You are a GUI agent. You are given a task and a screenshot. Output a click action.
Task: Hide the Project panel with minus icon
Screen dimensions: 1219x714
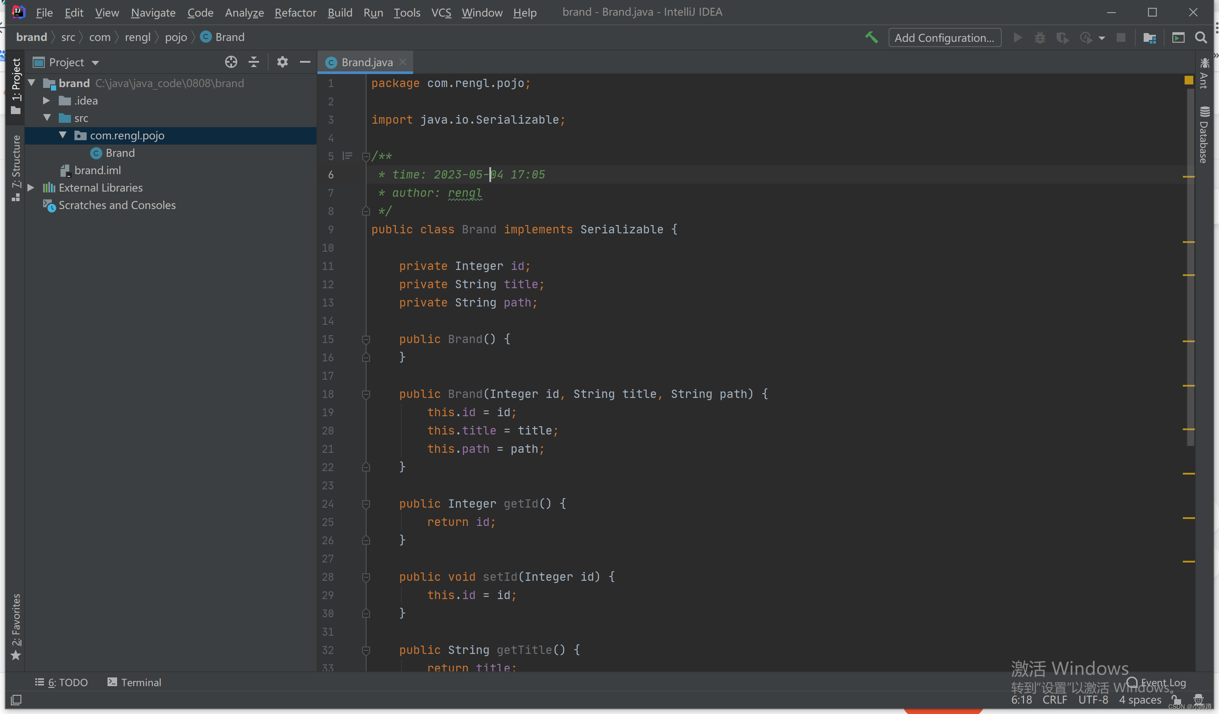(x=305, y=62)
